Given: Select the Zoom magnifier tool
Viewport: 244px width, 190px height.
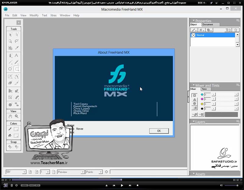Looking at the screenshot, I should [17, 116].
